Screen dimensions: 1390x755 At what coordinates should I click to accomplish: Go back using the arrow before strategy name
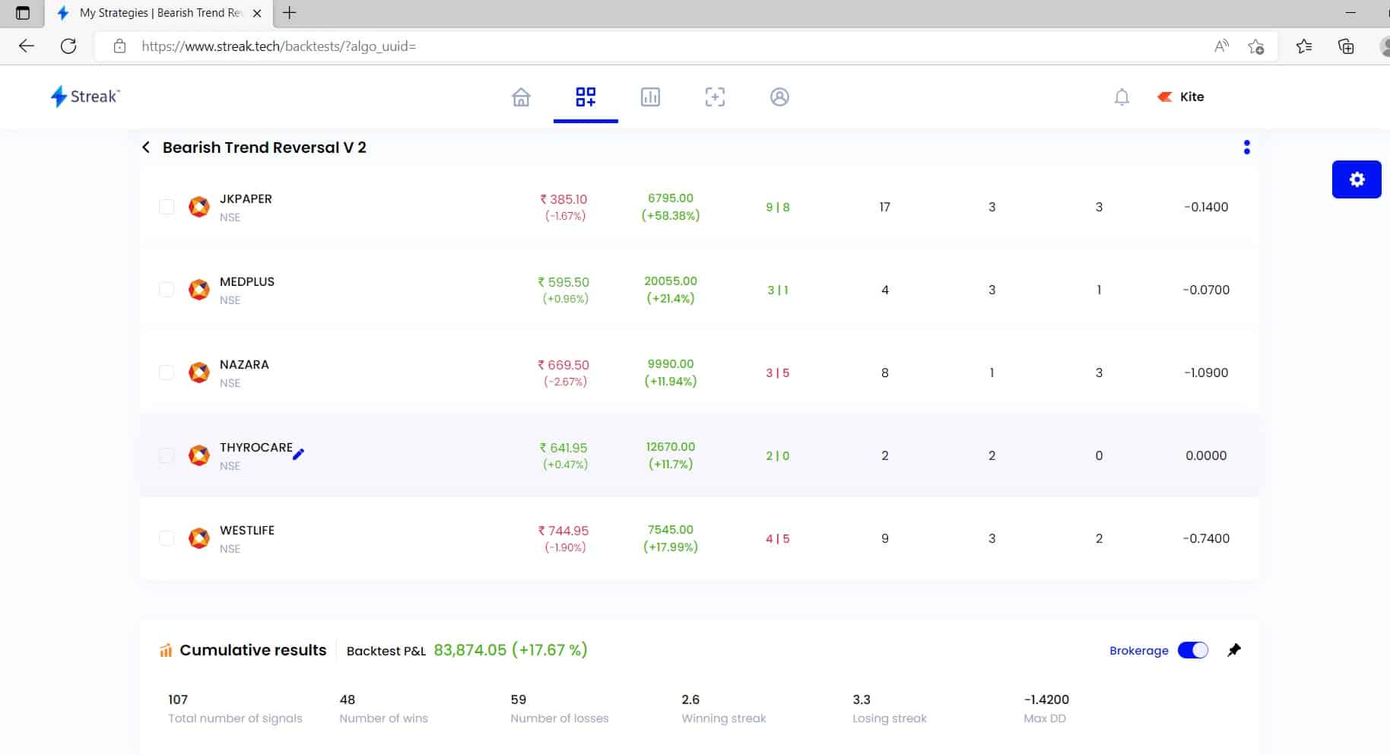point(146,147)
